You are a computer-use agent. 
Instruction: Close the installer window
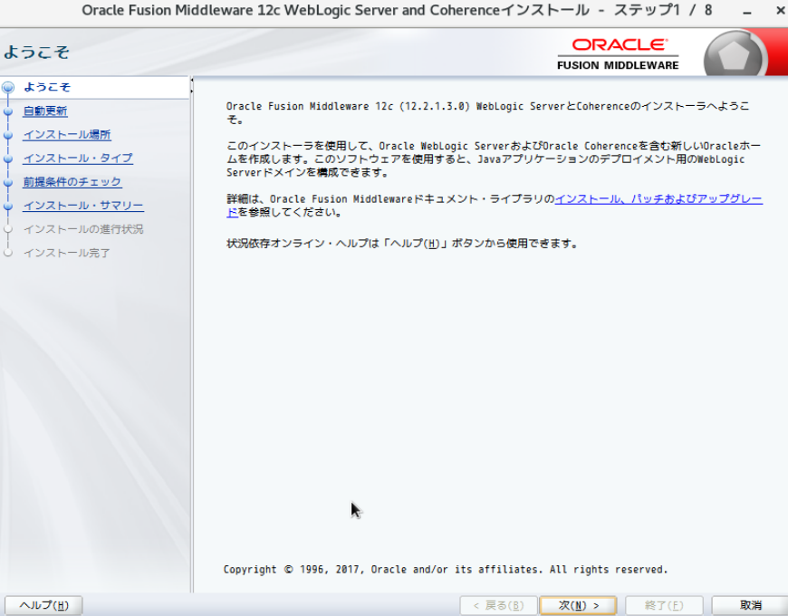point(781,11)
